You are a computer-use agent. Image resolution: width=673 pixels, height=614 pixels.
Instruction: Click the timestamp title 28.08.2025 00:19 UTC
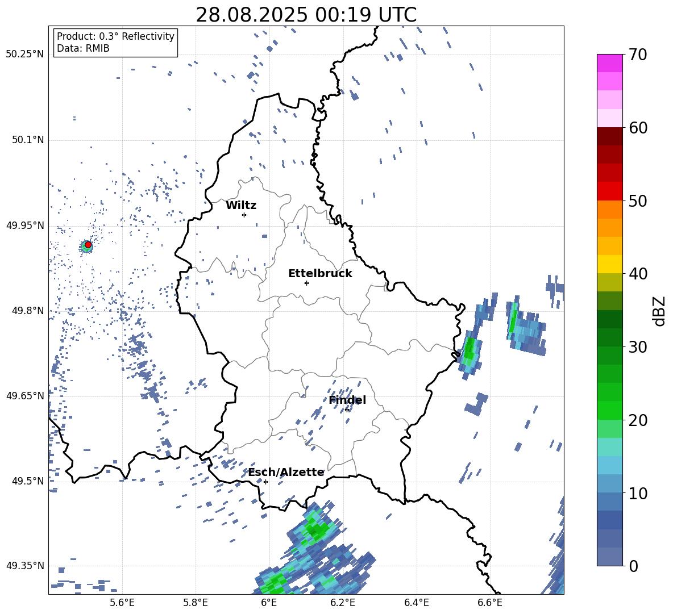coord(306,15)
